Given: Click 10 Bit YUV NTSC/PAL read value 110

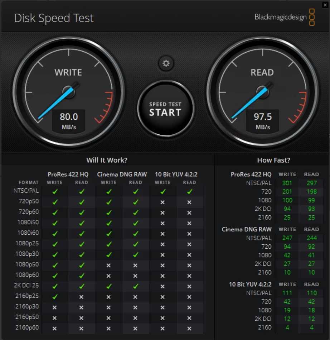Looking at the screenshot, I should click(x=312, y=293).
